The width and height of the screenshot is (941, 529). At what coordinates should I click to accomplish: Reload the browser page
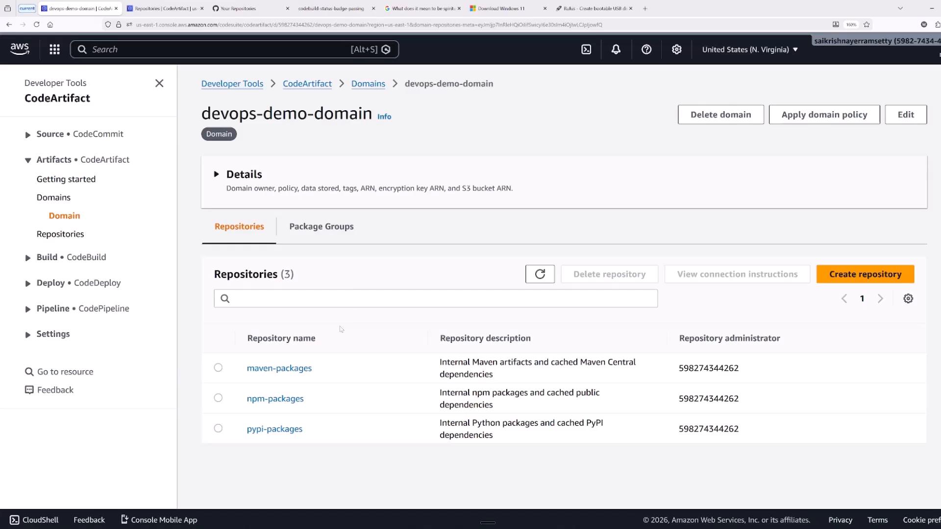click(36, 24)
